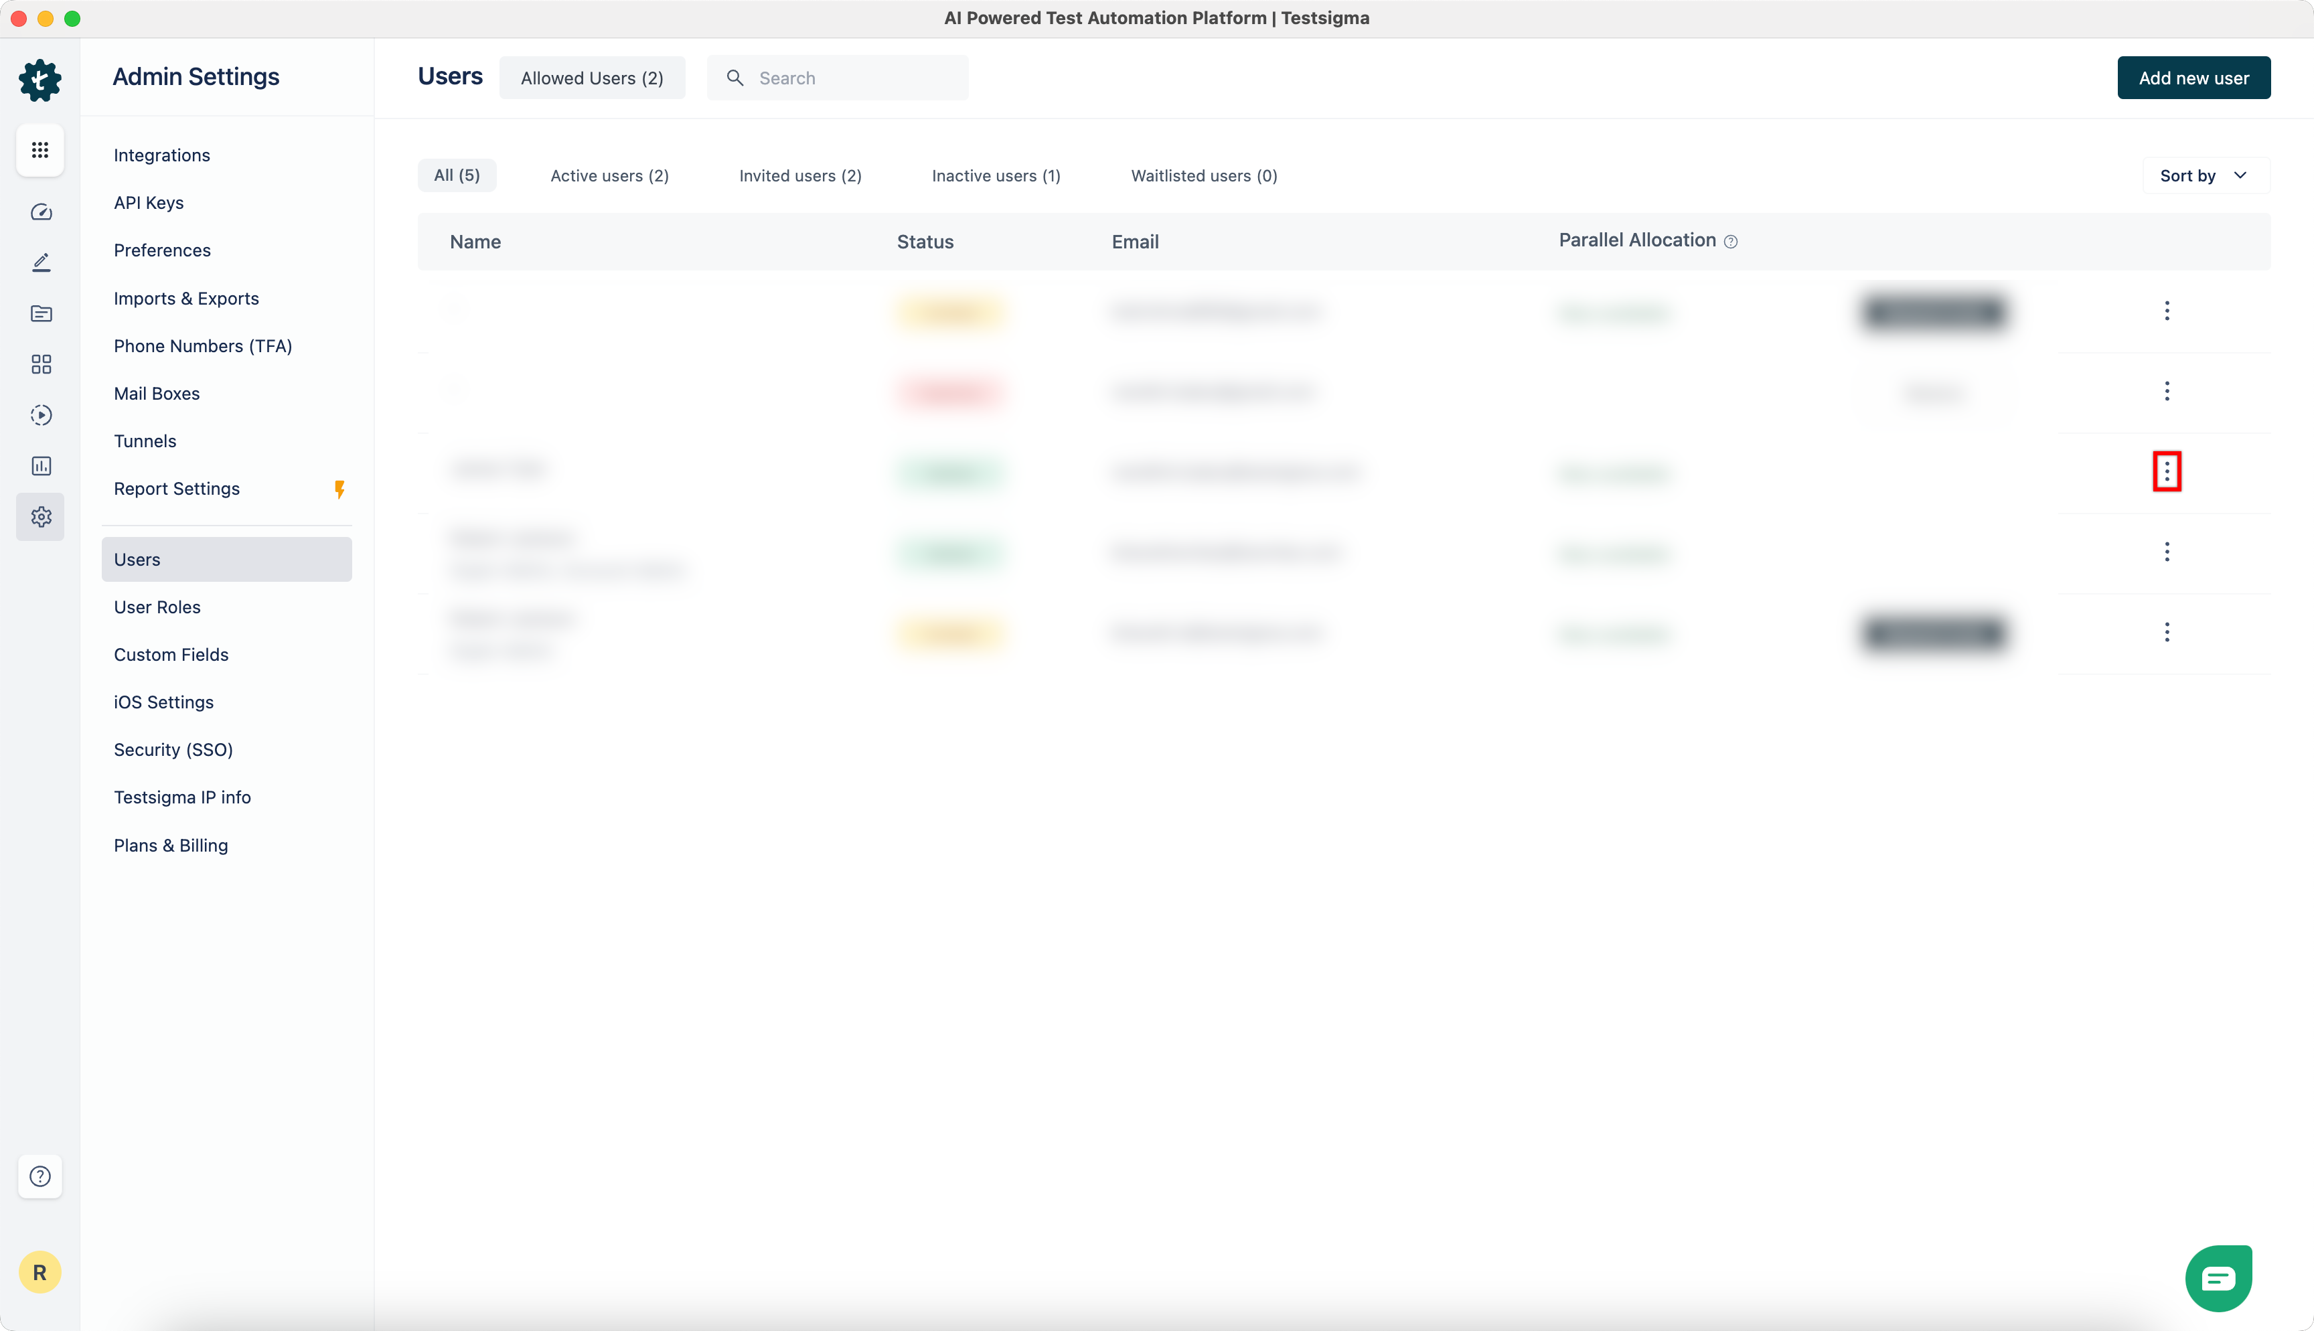This screenshot has height=1331, width=2314.
Task: Click the Name column header
Action: tap(475, 242)
